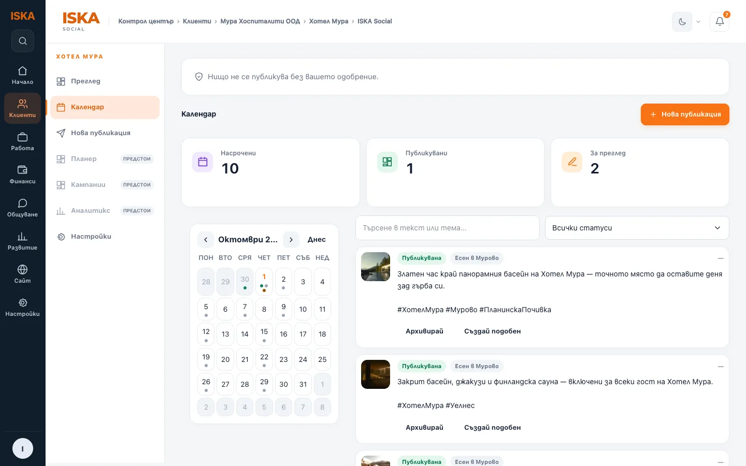Go to Начало home icon
Image resolution: width=746 pixels, height=466 pixels.
(23, 76)
